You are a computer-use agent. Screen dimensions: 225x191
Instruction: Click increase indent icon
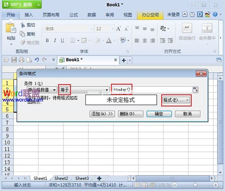point(170,41)
